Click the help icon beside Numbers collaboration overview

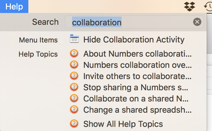tap(74, 65)
